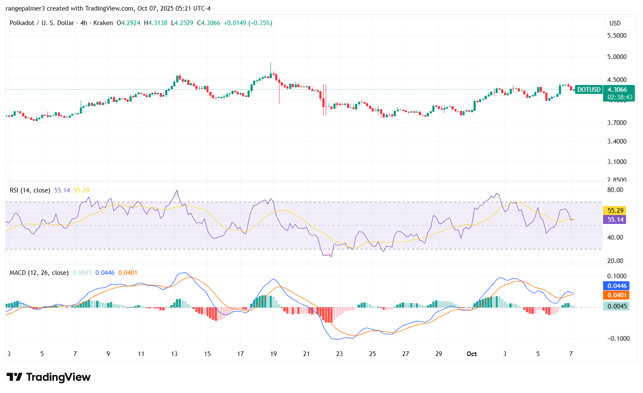Click the 19 date on time axis
The width and height of the screenshot is (643, 393).
[274, 354]
